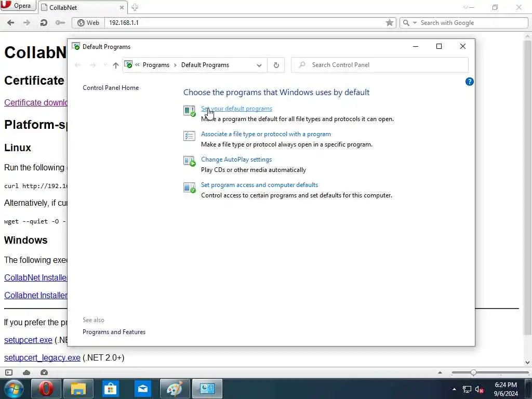Click the AutoPlay settings icon
The width and height of the screenshot is (532, 399).
point(189,161)
